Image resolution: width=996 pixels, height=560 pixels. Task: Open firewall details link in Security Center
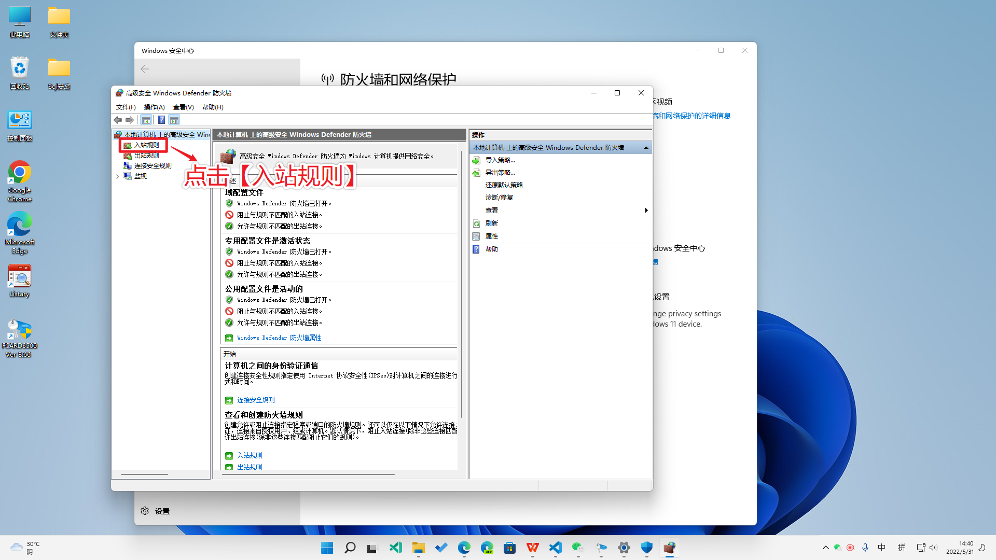tap(691, 116)
